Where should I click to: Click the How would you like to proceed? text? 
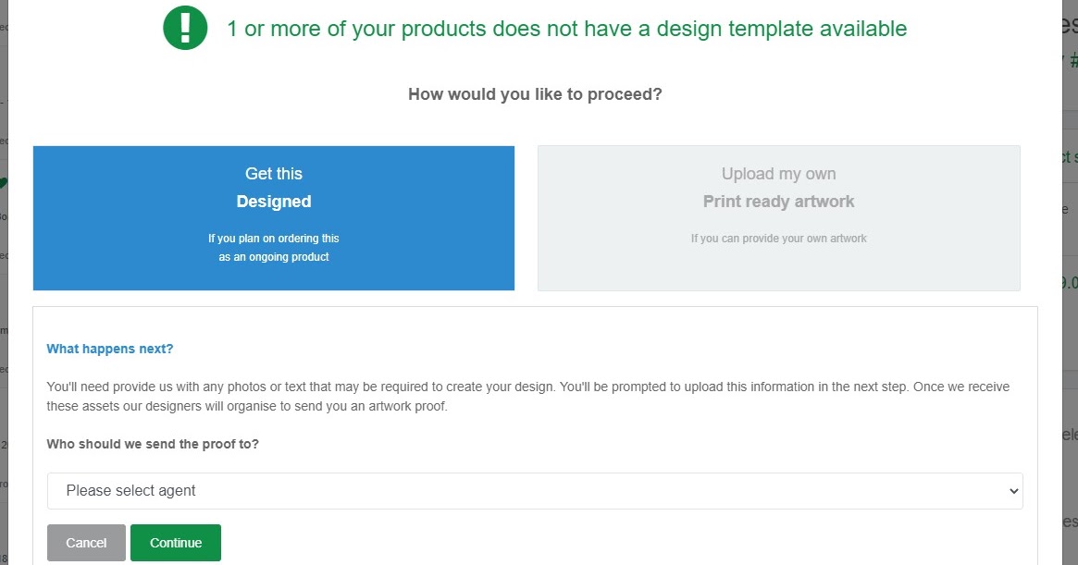tap(535, 94)
